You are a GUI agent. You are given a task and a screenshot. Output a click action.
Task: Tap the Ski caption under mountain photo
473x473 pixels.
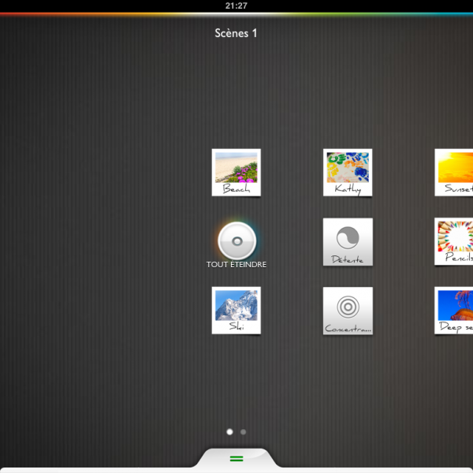click(x=236, y=326)
